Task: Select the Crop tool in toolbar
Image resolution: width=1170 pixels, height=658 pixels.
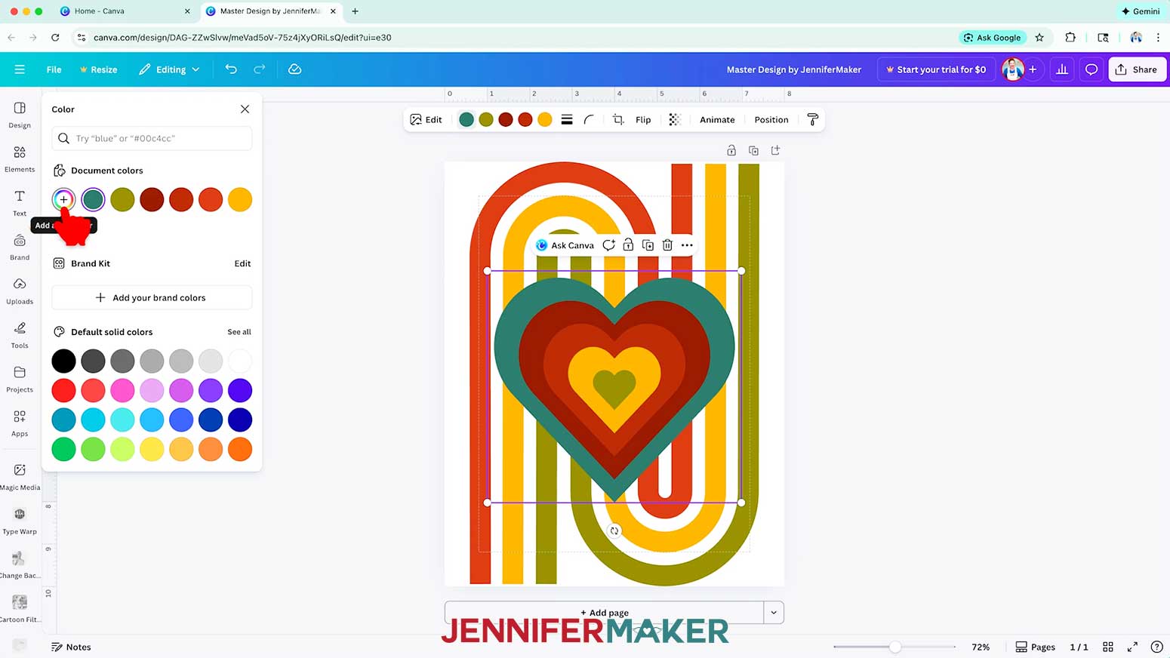Action: (618, 120)
